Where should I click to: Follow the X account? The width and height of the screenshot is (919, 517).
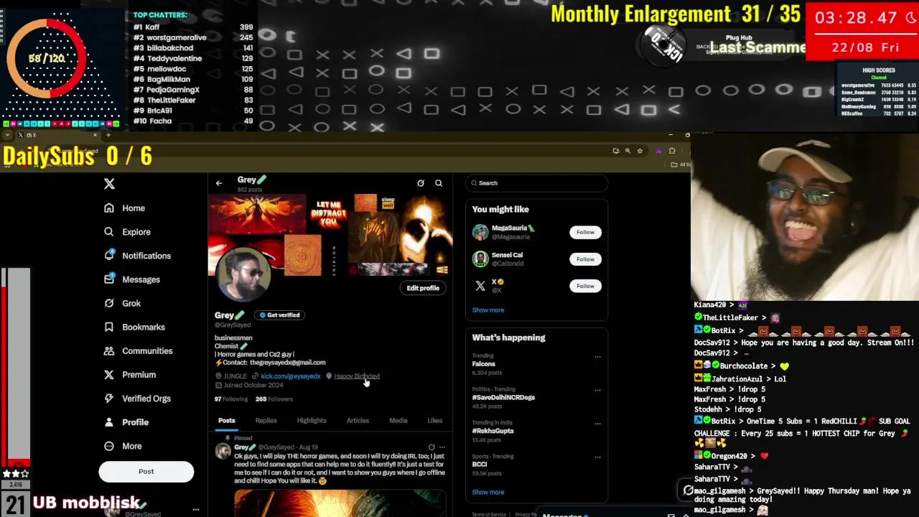click(585, 286)
